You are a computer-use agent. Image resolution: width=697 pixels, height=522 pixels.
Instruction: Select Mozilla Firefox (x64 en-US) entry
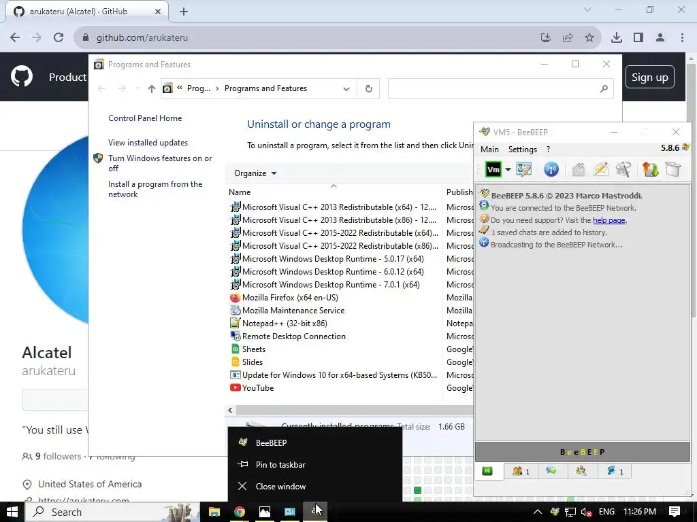[x=290, y=298]
